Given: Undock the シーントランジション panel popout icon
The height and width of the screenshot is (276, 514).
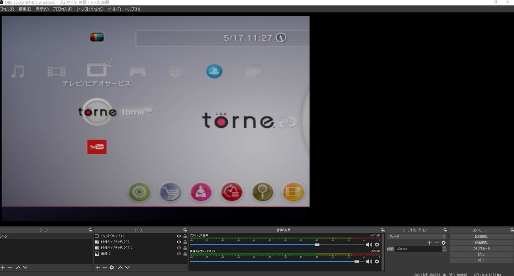Looking at the screenshot, I should click(x=445, y=230).
